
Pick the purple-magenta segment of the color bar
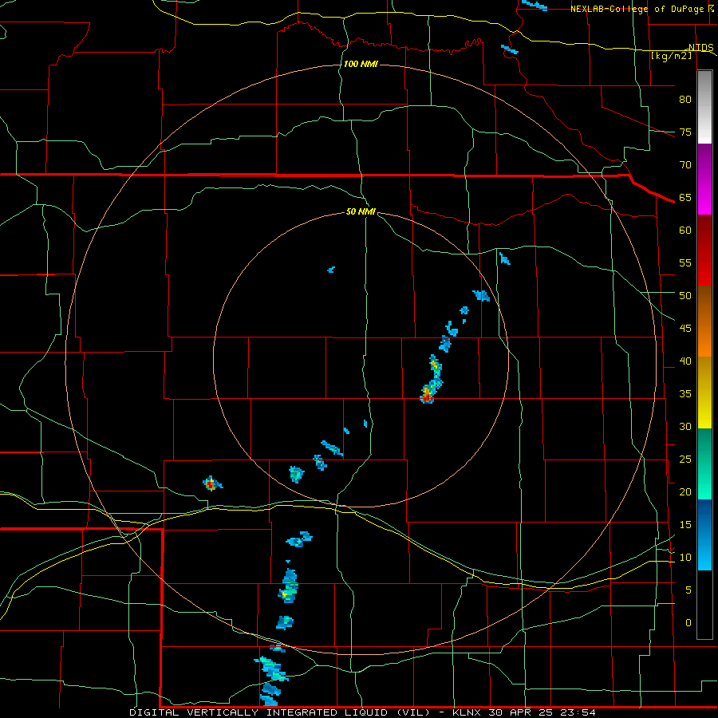[704, 179]
